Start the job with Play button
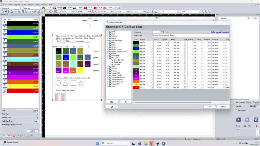 (x=238, y=120)
